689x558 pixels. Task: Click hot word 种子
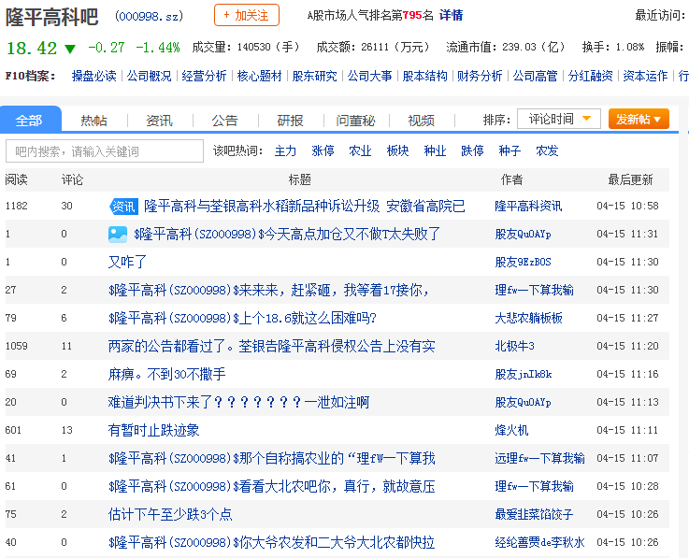click(x=510, y=151)
